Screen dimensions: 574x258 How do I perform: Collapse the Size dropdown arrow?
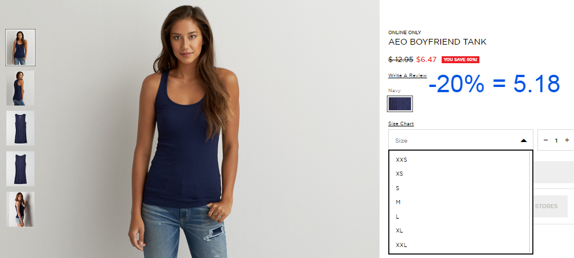pyautogui.click(x=524, y=140)
